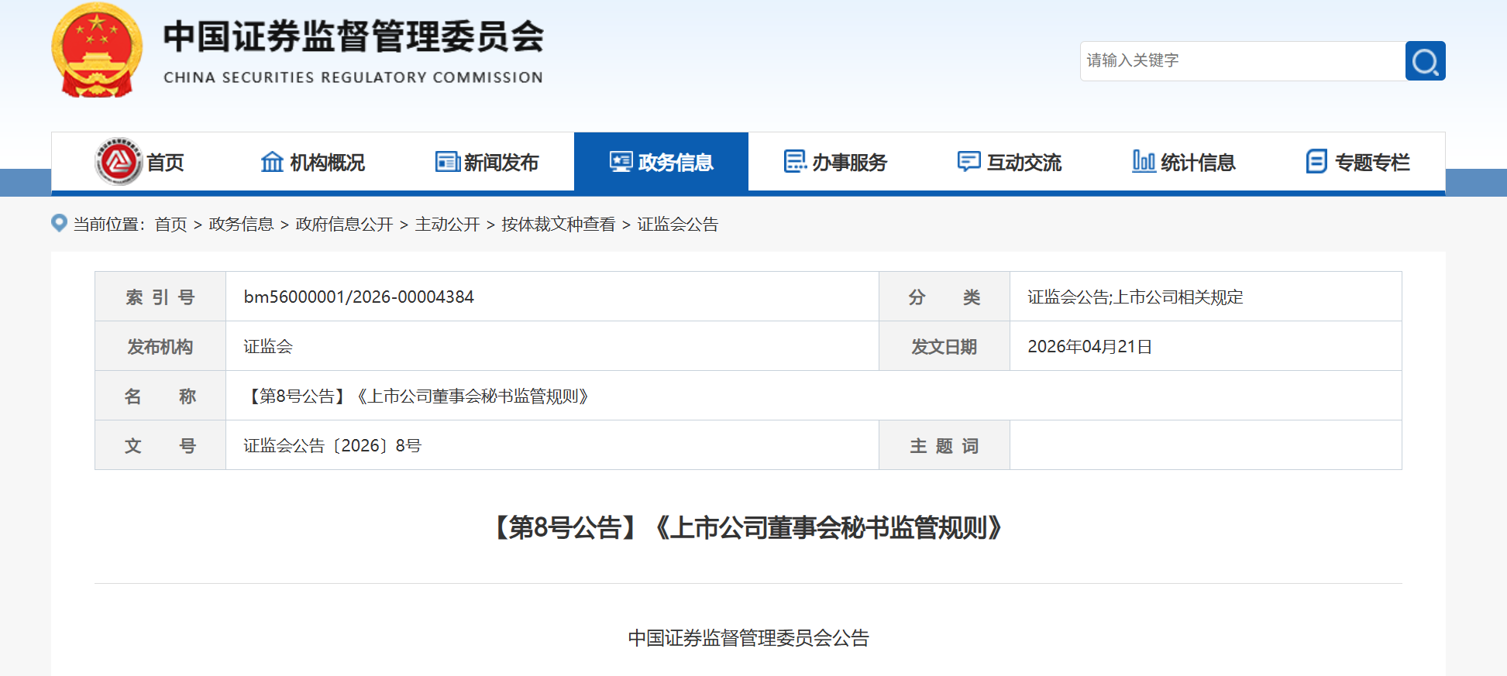Click the building icon beside 机构概况
Viewport: 1507px width, 676px height.
[x=272, y=162]
